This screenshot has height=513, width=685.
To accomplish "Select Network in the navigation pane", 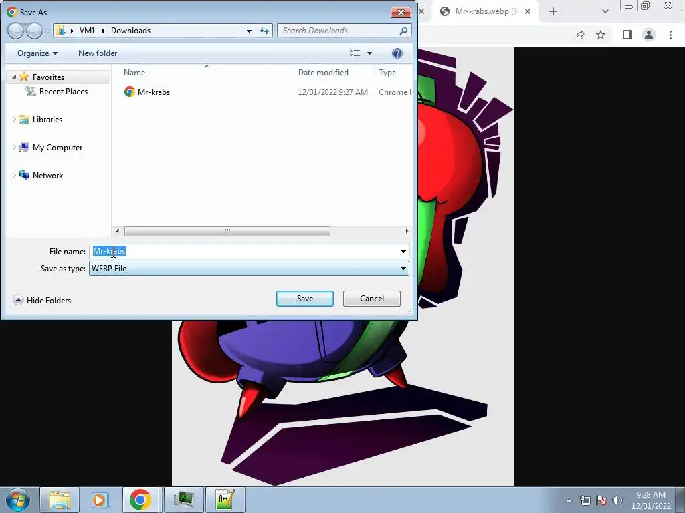I will [47, 176].
